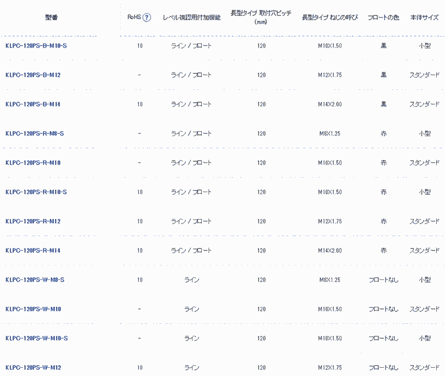Open part number KLPC-120PS-R-M14
Image resolution: width=445 pixels, height=376 pixels.
33,251
